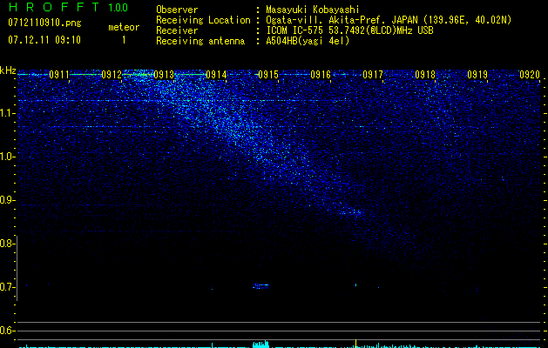Click the 0914 time marker
This screenshot has height=348, width=548.
click(x=216, y=75)
